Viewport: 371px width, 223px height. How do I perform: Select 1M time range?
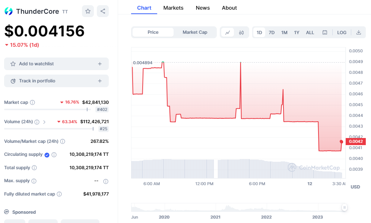click(x=284, y=33)
